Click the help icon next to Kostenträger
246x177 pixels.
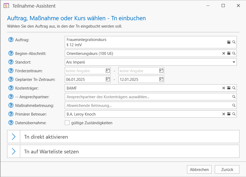click(11, 88)
